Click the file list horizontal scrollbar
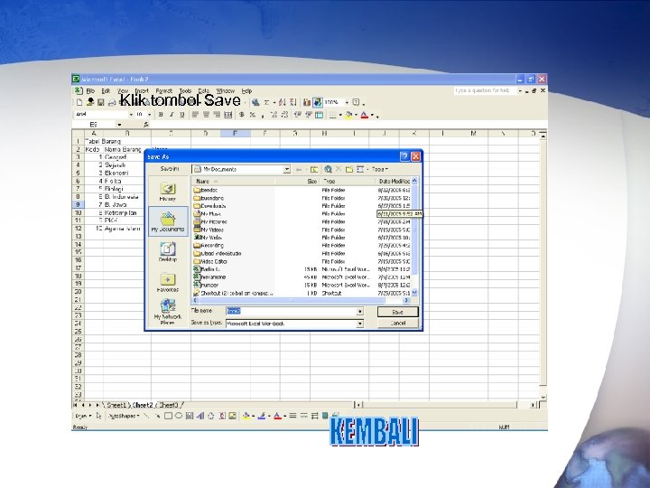The image size is (650, 488). (302, 300)
